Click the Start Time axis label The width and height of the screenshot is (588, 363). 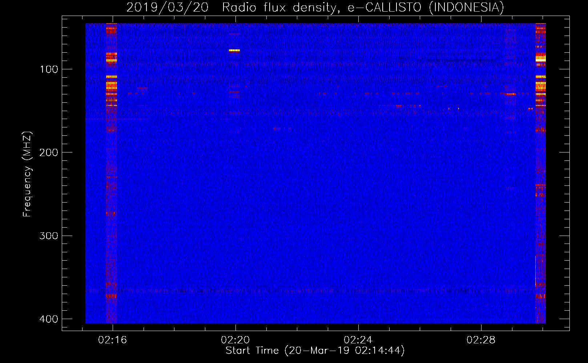pos(315,351)
